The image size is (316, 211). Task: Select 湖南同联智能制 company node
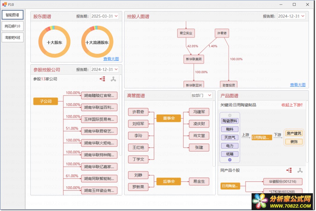pyautogui.click(x=99, y=179)
